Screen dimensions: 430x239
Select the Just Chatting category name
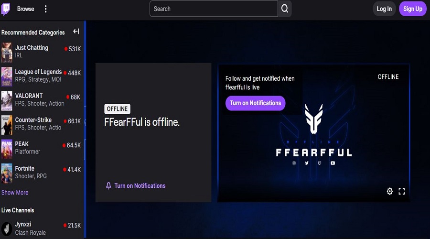tap(32, 48)
